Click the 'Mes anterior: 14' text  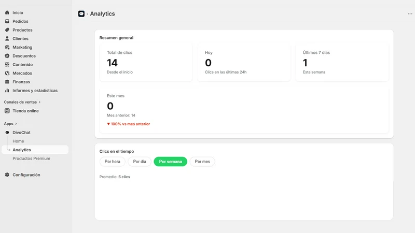coord(121,115)
